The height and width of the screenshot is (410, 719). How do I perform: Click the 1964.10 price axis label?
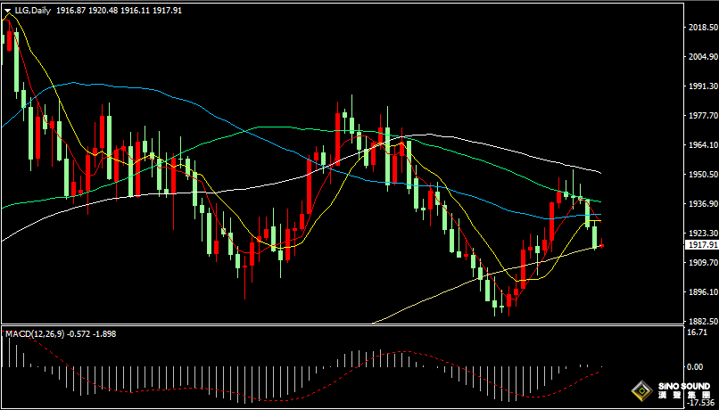click(x=700, y=144)
